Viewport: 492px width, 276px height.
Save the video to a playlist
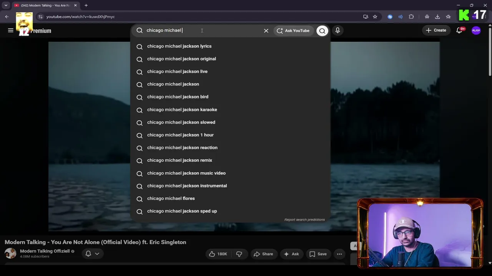click(x=318, y=254)
